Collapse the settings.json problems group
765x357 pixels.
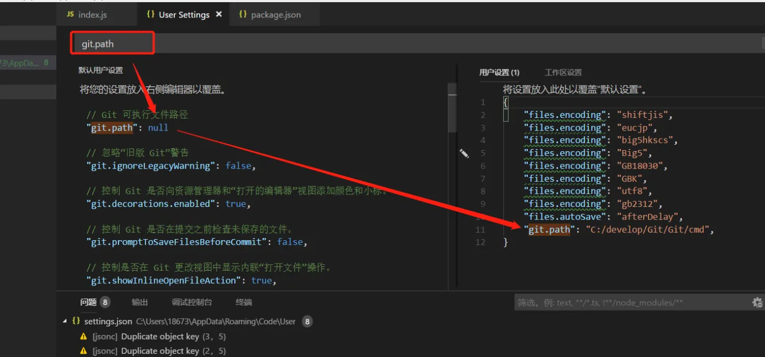(x=66, y=322)
